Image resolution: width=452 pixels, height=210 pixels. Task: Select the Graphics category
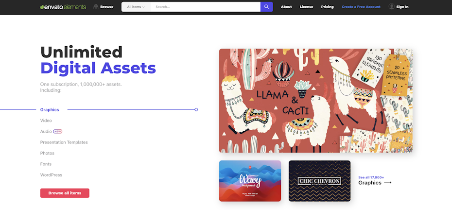[50, 109]
